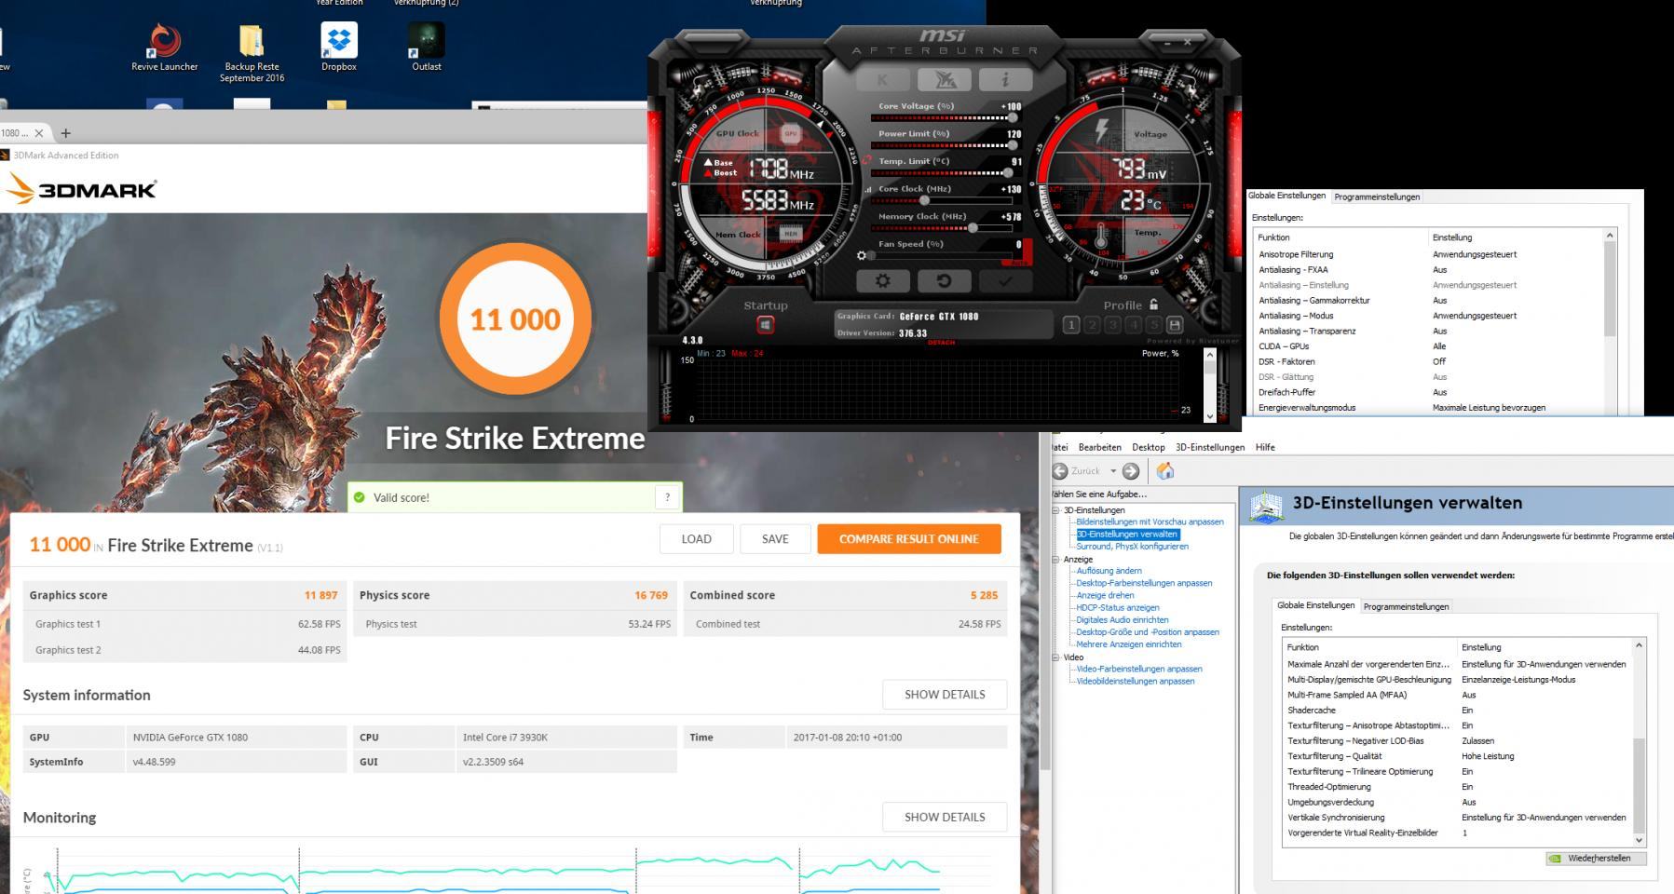
Task: Toggle the fan auto gear icon beside Fan Speed
Action: [862, 255]
